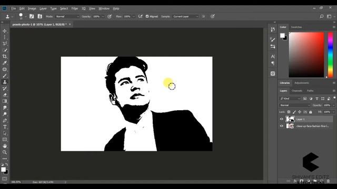Open the Window menu
This screenshot has width=337, height=189.
coord(104,8)
